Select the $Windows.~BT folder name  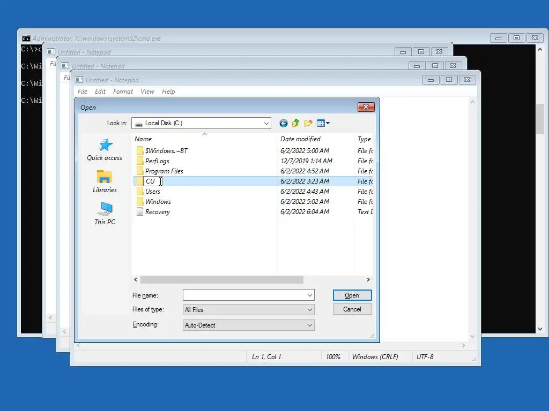[166, 151]
